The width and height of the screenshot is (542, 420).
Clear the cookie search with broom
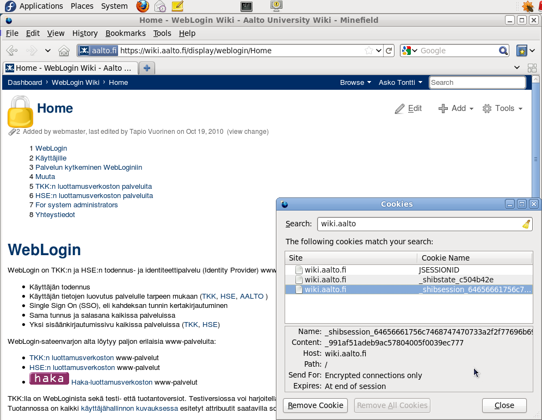[526, 224]
